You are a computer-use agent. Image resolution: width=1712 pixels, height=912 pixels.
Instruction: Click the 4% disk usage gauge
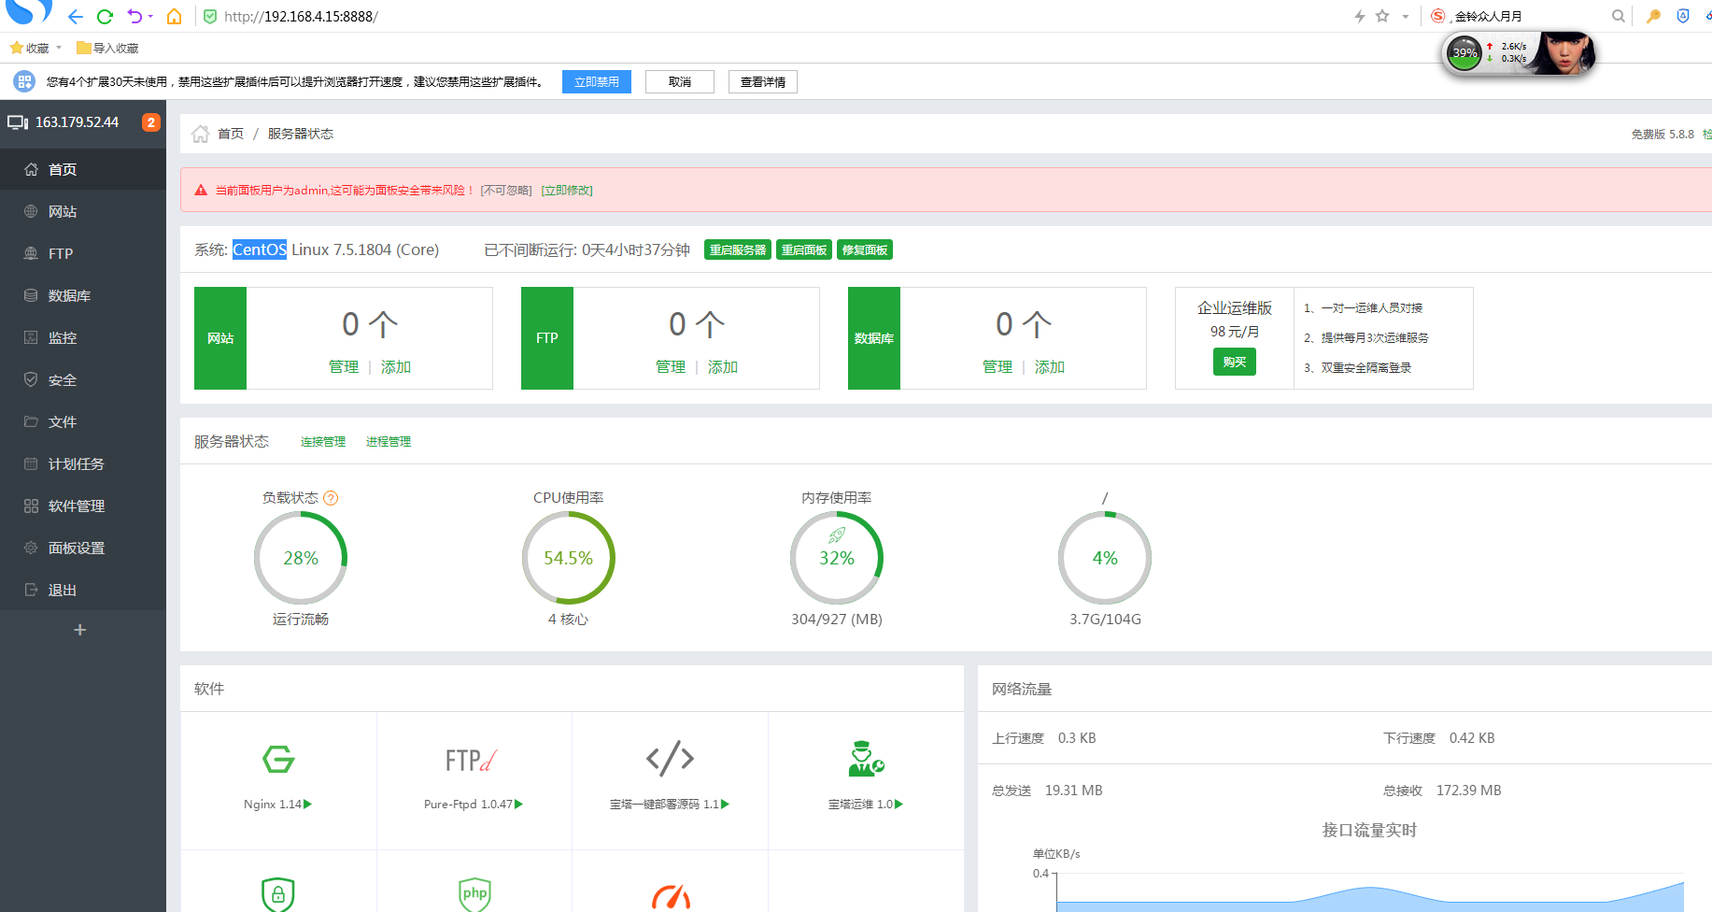click(1105, 558)
